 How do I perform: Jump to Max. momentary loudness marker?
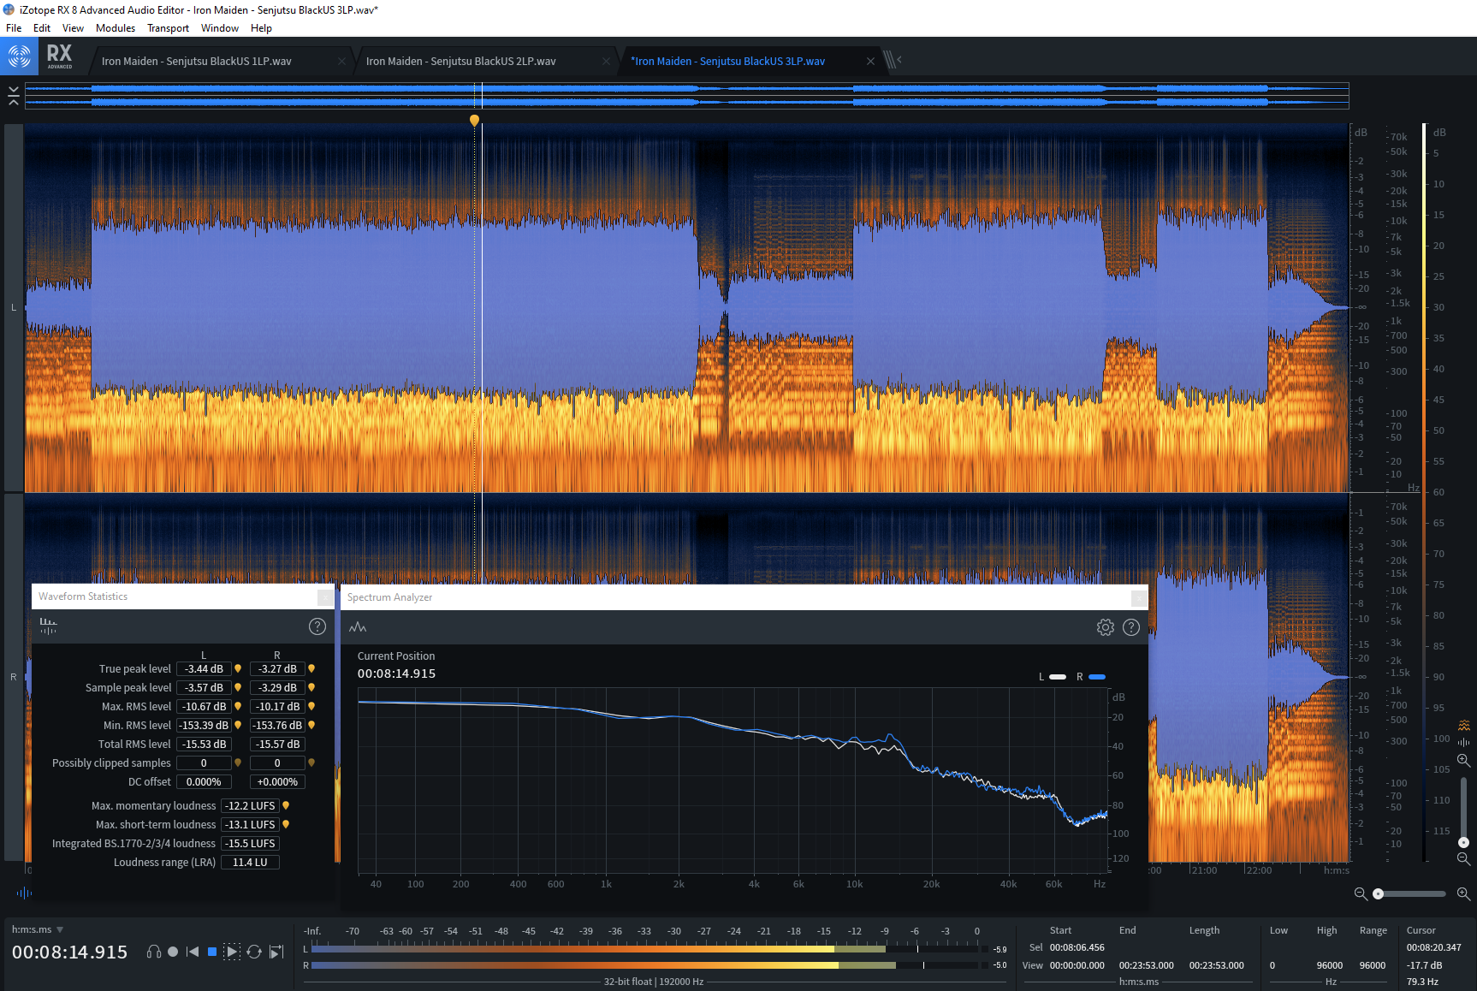point(286,805)
